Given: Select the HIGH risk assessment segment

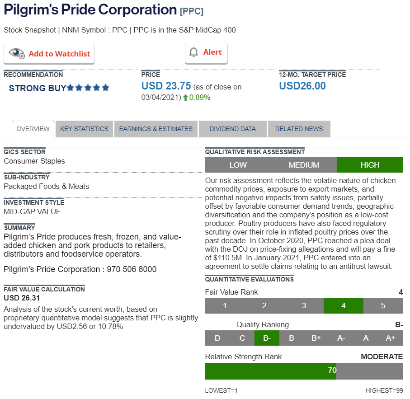Looking at the screenshot, I should click(370, 165).
